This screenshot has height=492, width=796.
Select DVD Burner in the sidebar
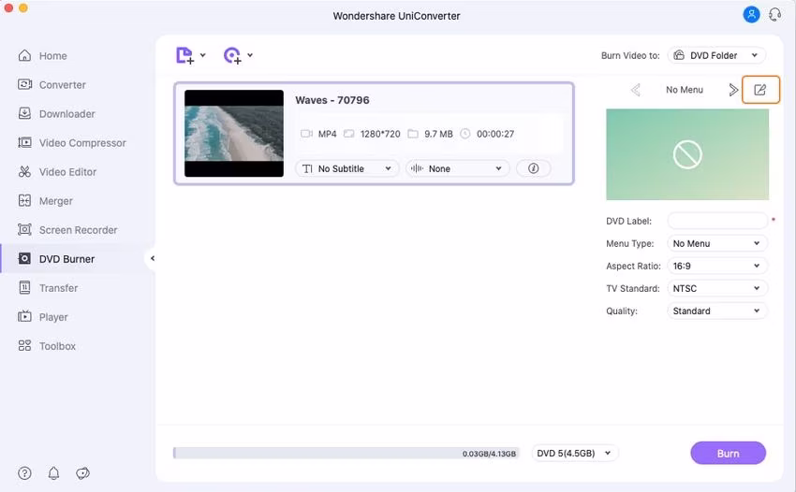(x=56, y=259)
